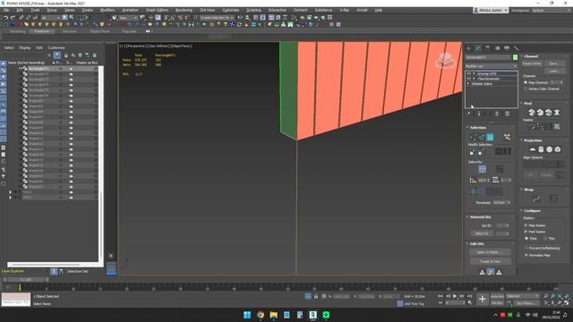This screenshot has width=573, height=322.
Task: Click the object color swatch beside name
Action: pos(515,57)
